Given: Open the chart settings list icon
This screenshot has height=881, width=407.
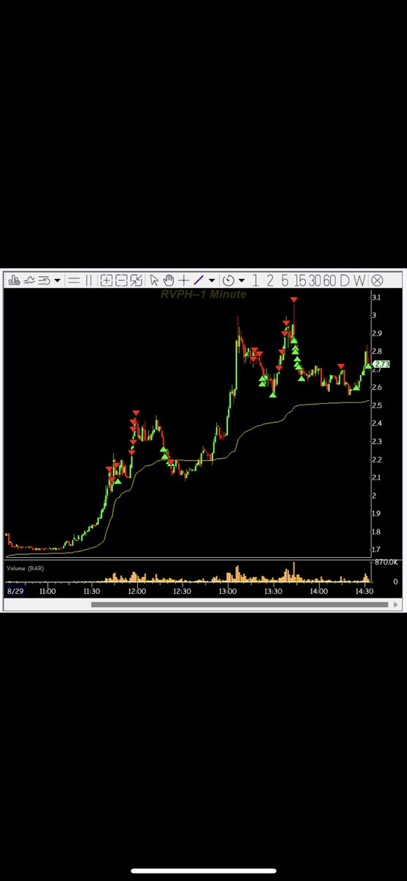Looking at the screenshot, I should coord(44,280).
